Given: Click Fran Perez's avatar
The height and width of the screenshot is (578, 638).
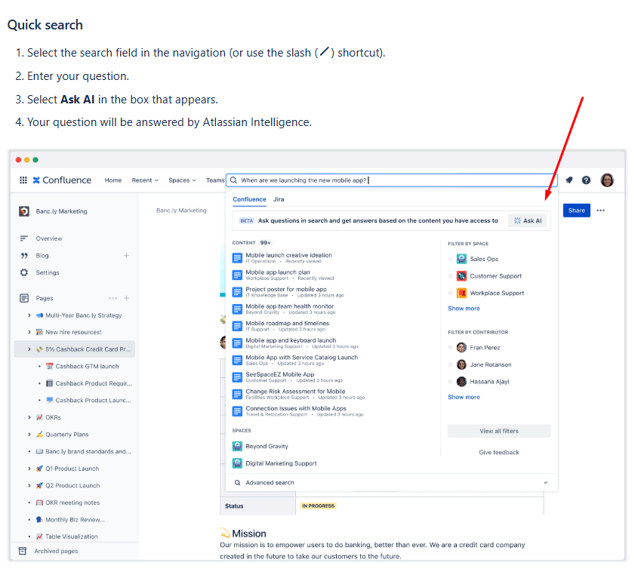Looking at the screenshot, I should (x=461, y=347).
